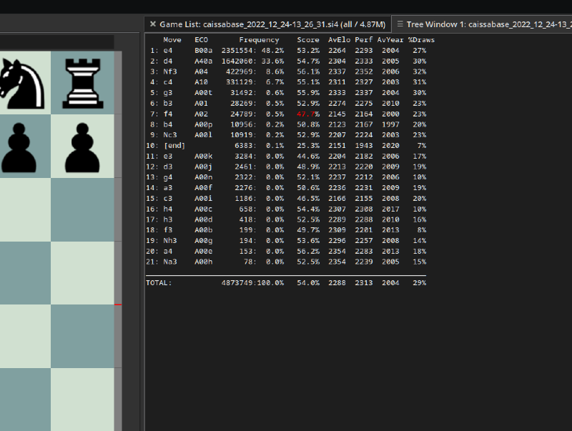This screenshot has width=572, height=431.
Task: Pick the Nf3 move in the tree list
Action: coord(170,71)
